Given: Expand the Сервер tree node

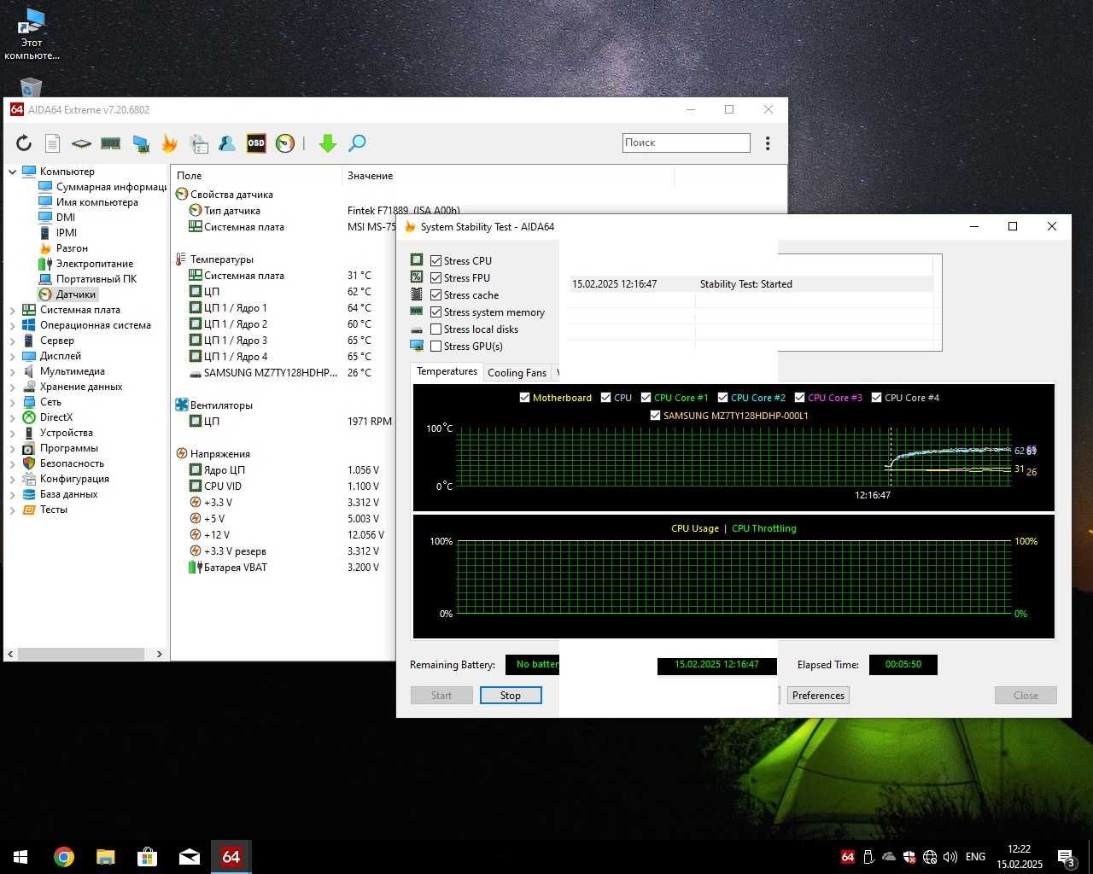Looking at the screenshot, I should pos(13,341).
